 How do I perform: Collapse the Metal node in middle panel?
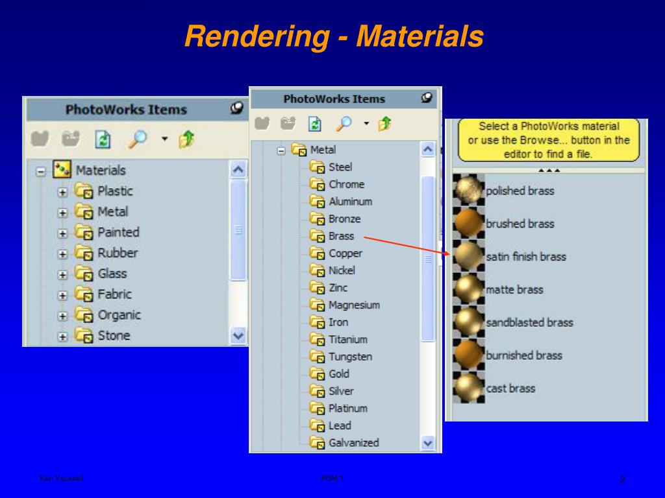(x=281, y=150)
